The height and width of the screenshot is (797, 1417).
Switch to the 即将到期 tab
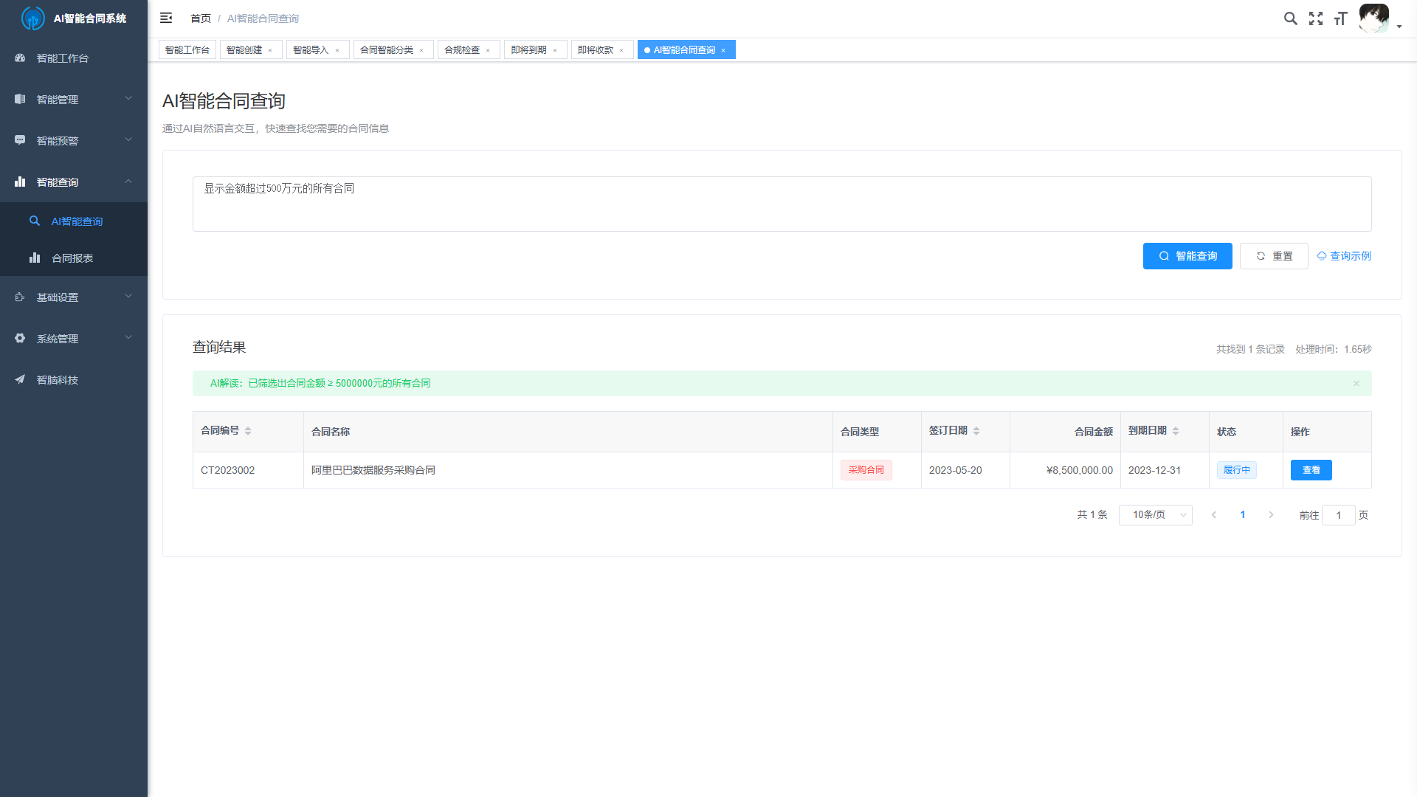pyautogui.click(x=529, y=50)
